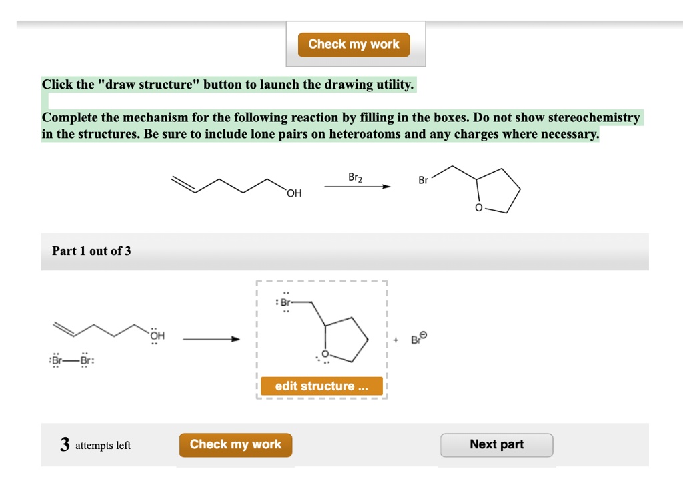
Task: Click the highlighted mechanism instructions text
Action: pyautogui.click(x=341, y=125)
